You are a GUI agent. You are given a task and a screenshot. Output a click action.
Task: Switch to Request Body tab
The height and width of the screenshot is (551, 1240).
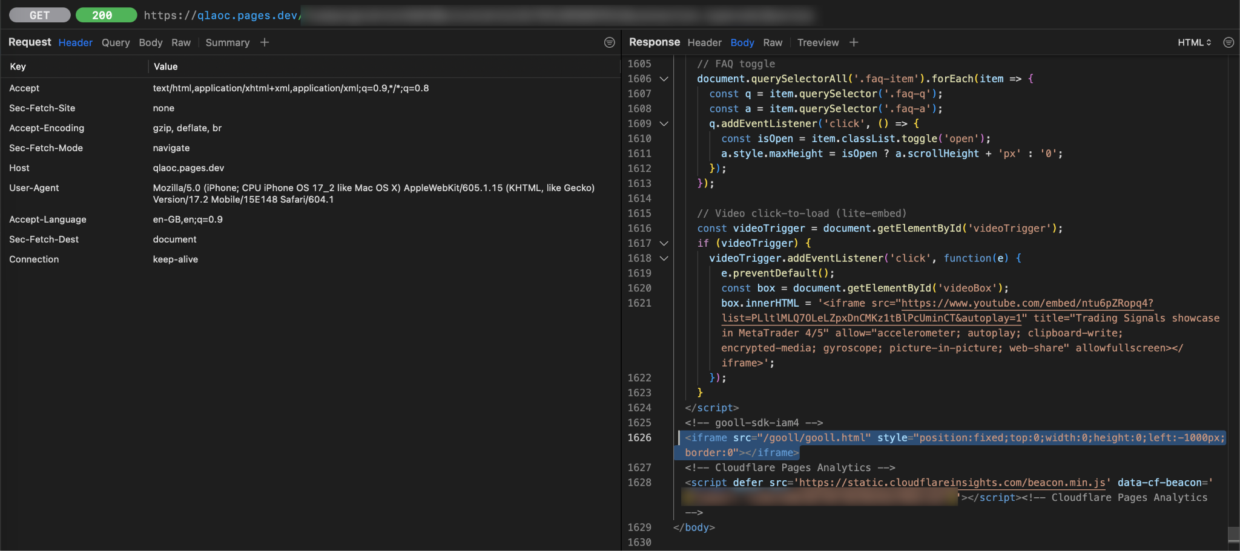[x=151, y=42]
